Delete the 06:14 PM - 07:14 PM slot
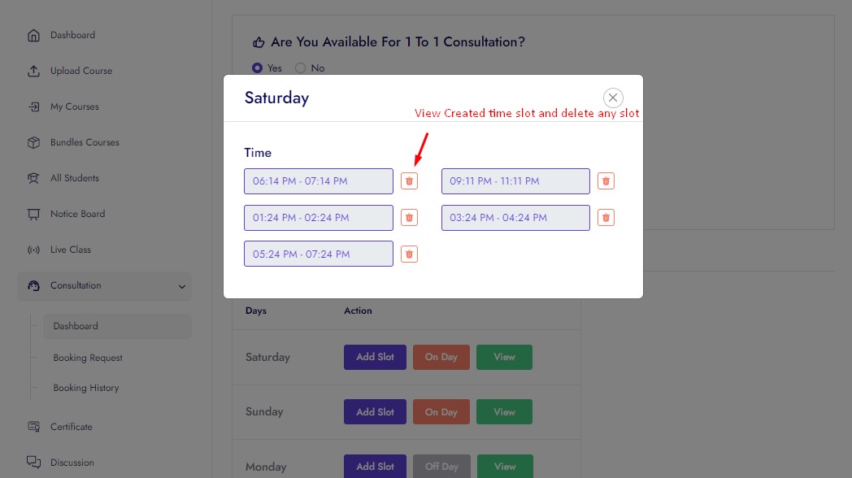Screen dimensions: 852x478 410,181
